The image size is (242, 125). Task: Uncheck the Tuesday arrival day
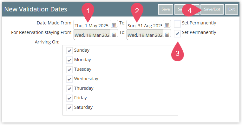point(69,70)
